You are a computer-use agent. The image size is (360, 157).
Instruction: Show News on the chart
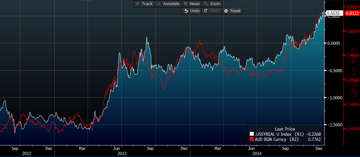pyautogui.click(x=192, y=4)
